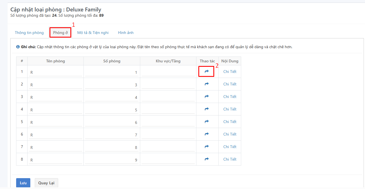Open Chi Tiết link for row 7
This screenshot has width=365, height=189.
coord(230,147)
